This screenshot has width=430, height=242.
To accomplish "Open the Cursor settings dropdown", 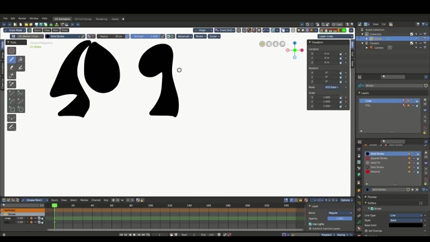I will 214,36.
